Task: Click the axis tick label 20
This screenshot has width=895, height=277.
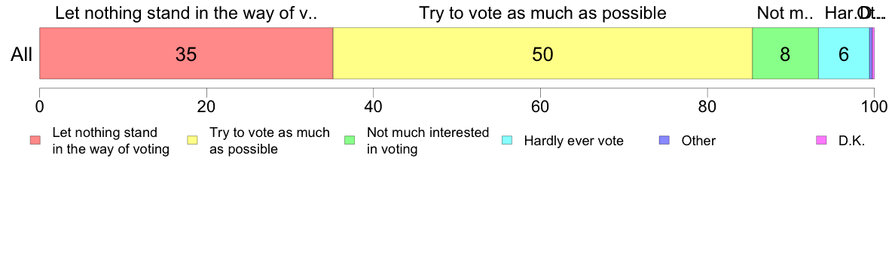Action: (x=206, y=106)
